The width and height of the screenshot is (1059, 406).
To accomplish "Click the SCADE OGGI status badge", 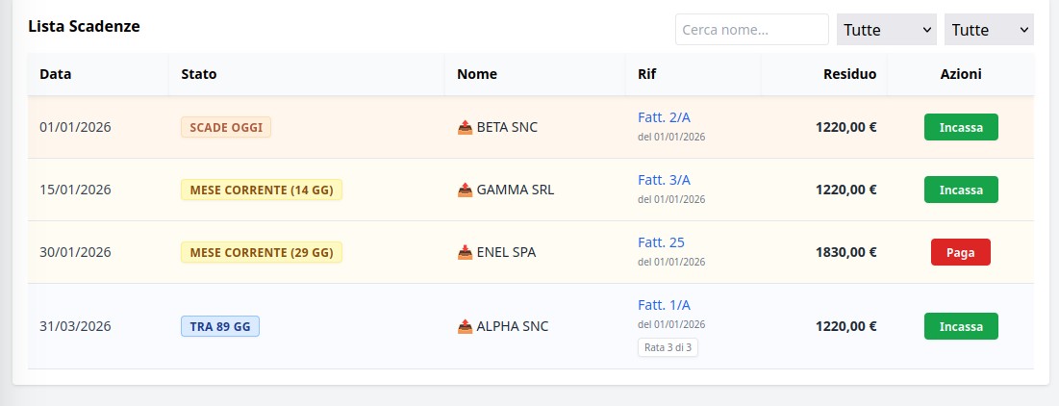I will click(226, 127).
